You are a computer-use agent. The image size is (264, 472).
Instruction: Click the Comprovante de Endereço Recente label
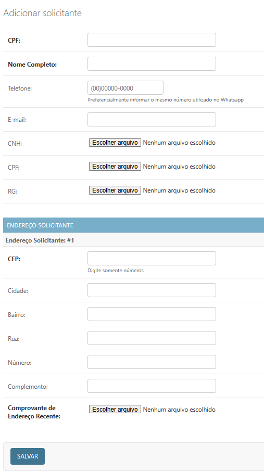coord(34,412)
